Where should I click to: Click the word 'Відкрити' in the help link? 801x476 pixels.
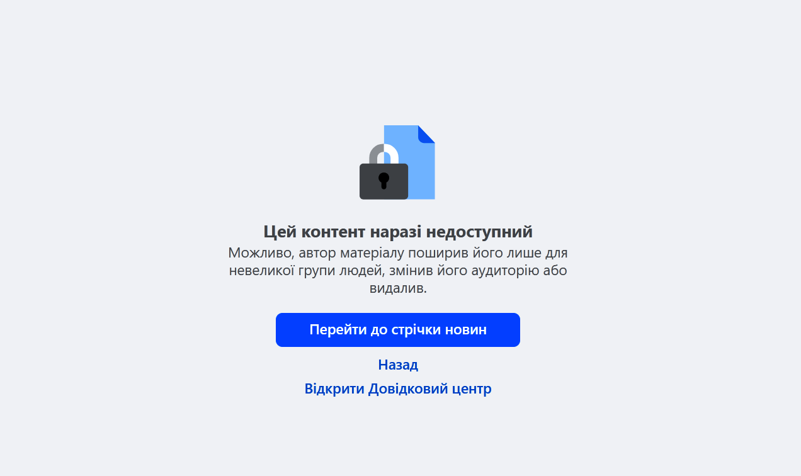coord(334,388)
